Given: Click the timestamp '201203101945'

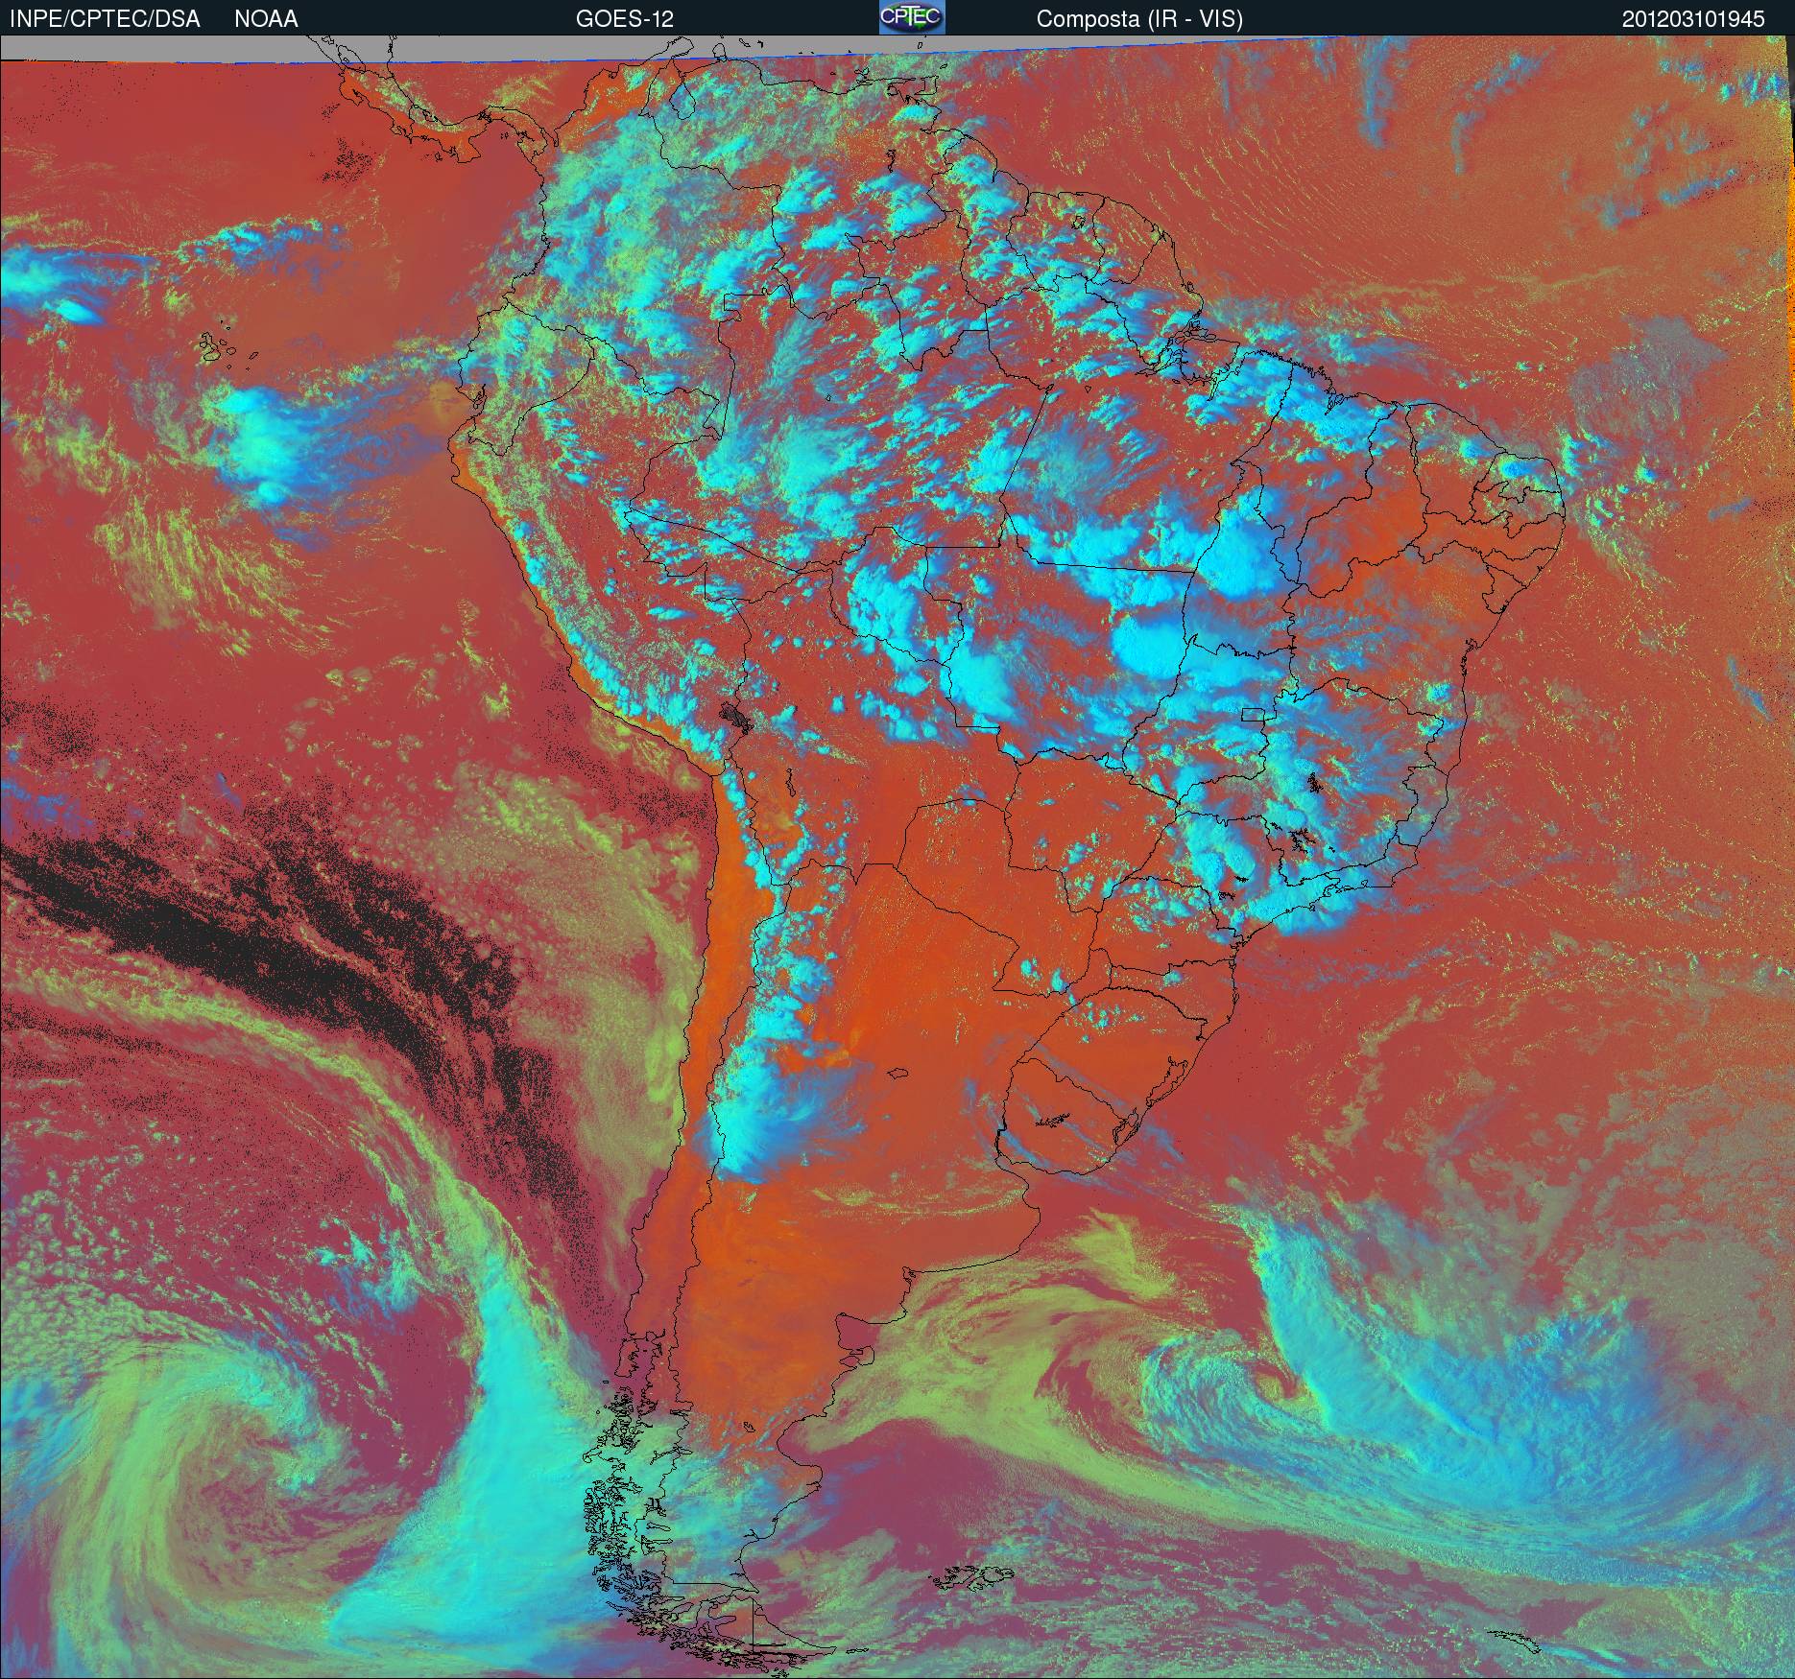Looking at the screenshot, I should click(x=1693, y=19).
